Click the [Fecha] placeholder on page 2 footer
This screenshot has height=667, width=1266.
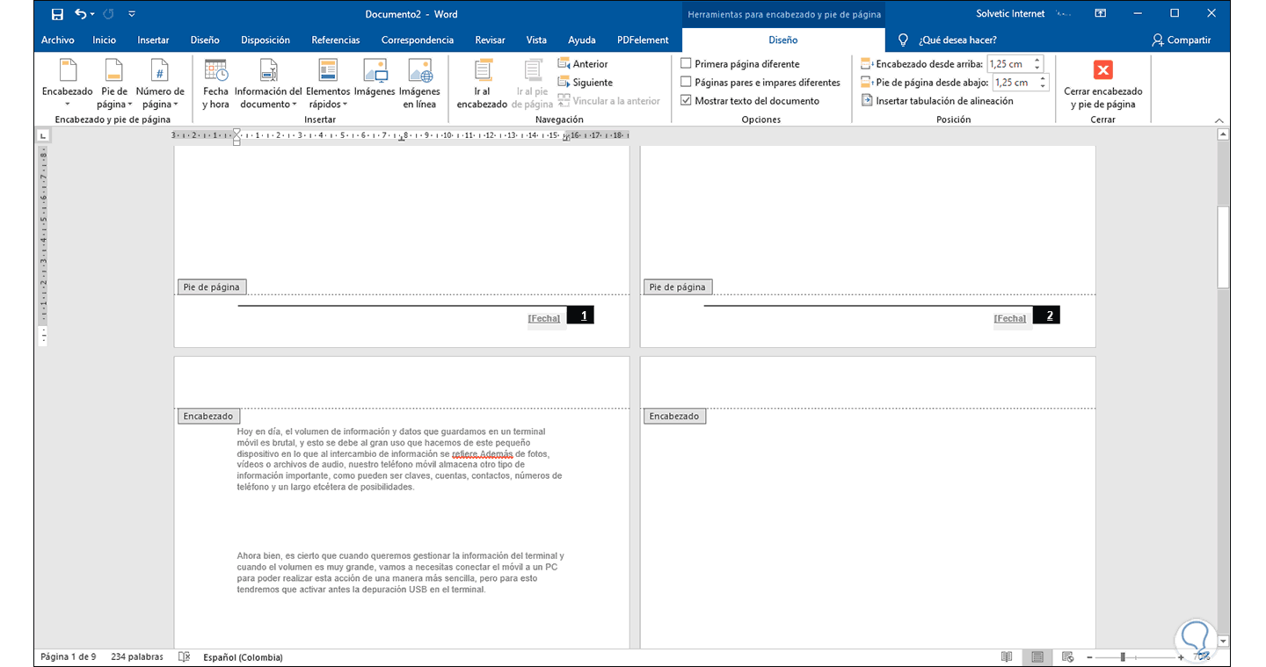(1010, 318)
